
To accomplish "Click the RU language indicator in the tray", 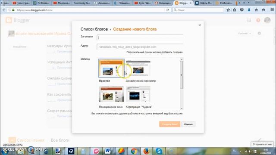I will [x=235, y=151].
